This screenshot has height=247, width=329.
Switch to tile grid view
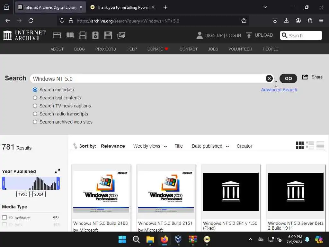tap(300, 145)
